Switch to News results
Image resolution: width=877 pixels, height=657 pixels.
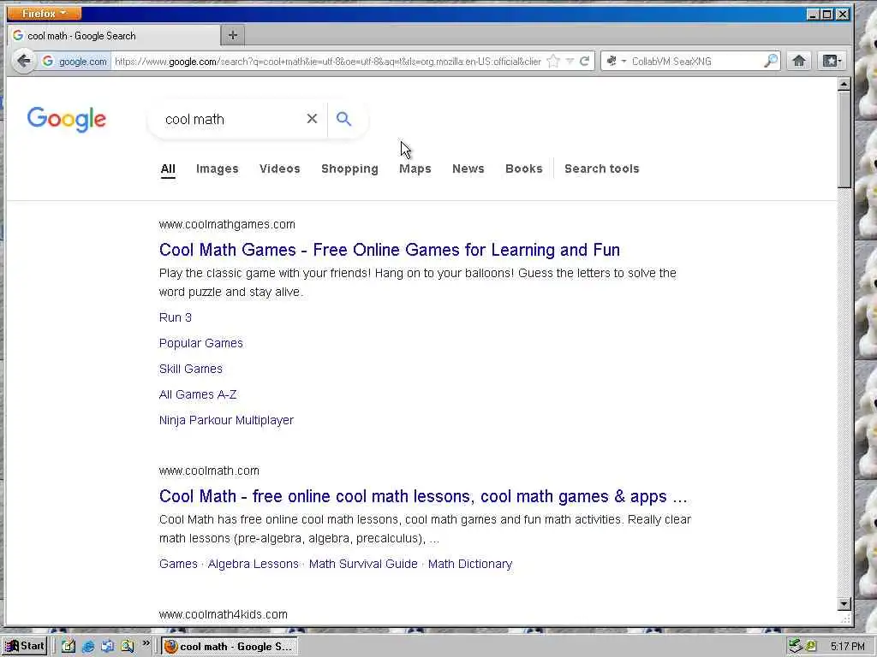(x=468, y=169)
